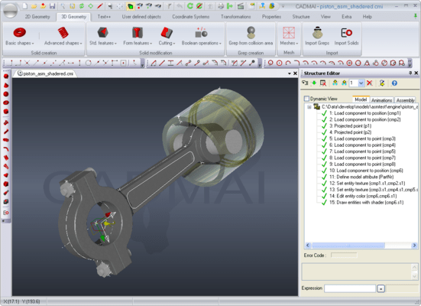Click the Save floppy disk icon
This screenshot has height=306, width=421.
click(53, 5)
